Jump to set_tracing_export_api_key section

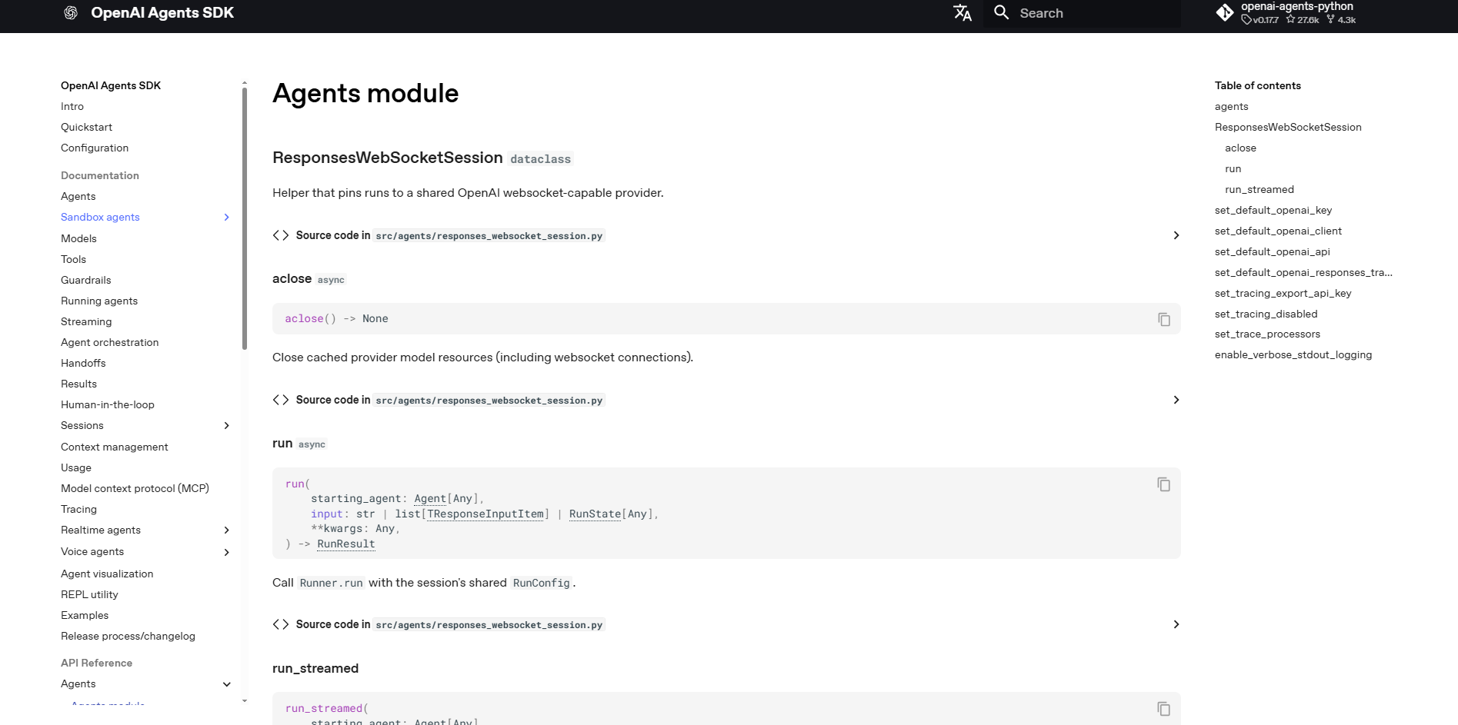click(1283, 294)
